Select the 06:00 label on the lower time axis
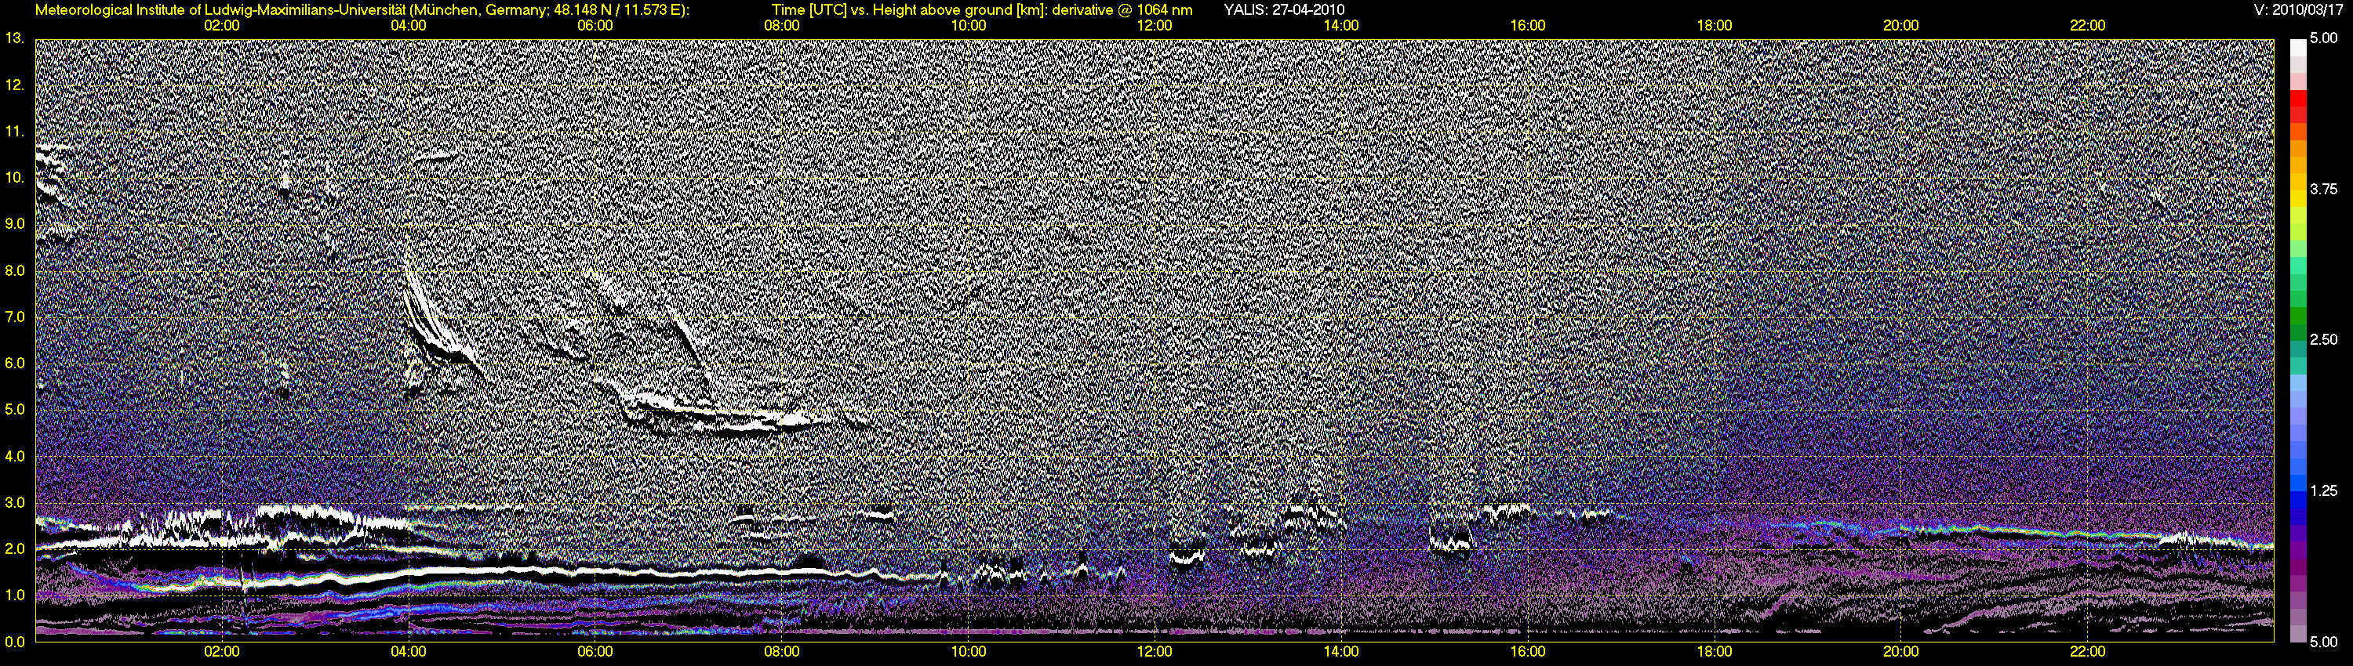Image resolution: width=2353 pixels, height=666 pixels. [x=595, y=651]
